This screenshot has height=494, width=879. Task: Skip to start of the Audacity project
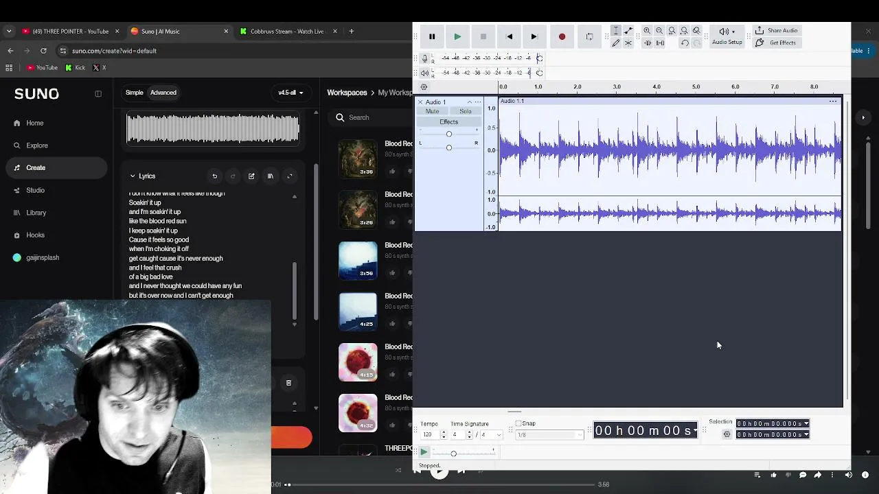tap(509, 36)
